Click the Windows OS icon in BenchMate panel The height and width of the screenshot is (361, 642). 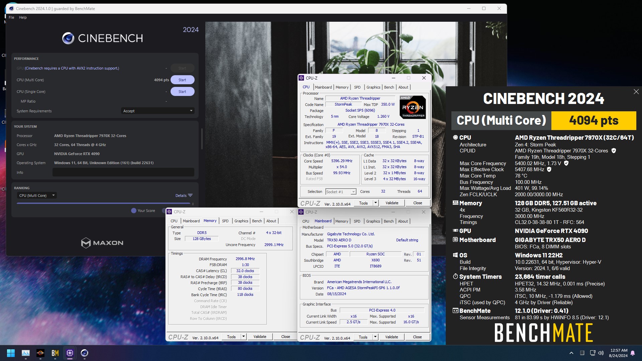point(455,255)
